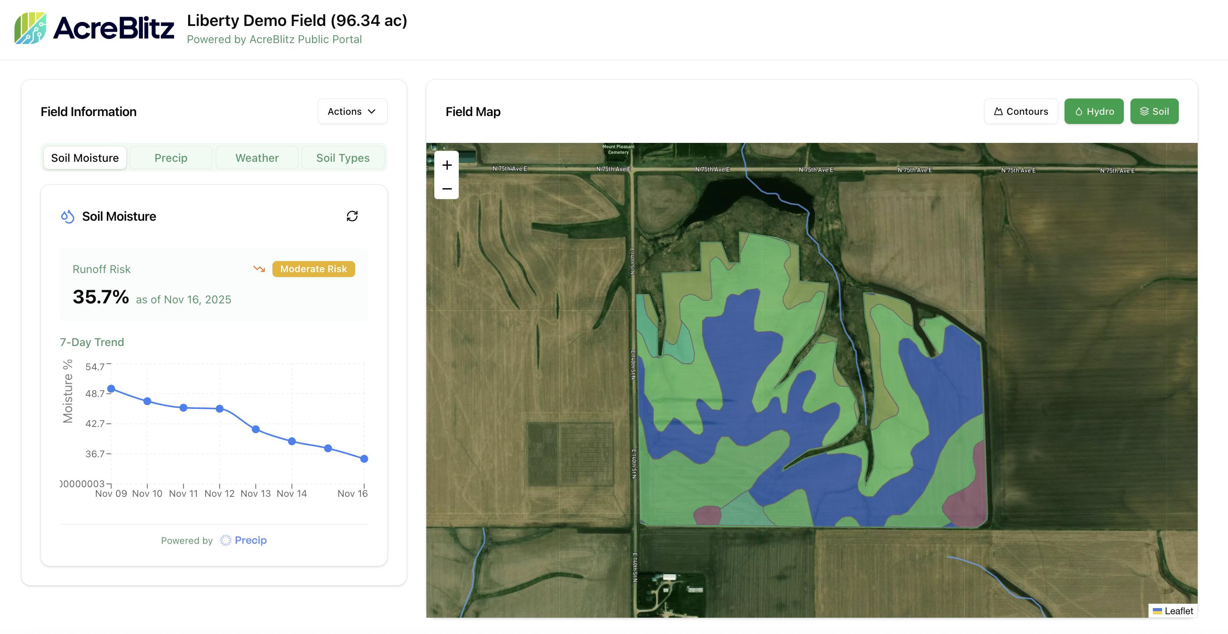Refresh soil moisture data
The height and width of the screenshot is (634, 1228).
pos(352,216)
